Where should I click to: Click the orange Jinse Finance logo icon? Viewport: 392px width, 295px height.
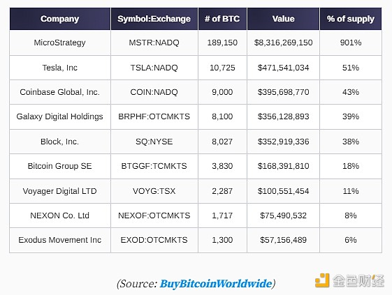coord(322,280)
